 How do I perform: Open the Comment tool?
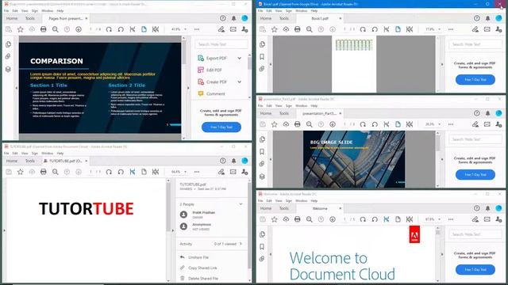pyautogui.click(x=215, y=93)
